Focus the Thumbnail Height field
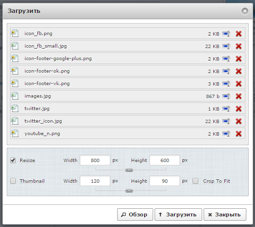This screenshot has width=255, height=227. [x=165, y=181]
